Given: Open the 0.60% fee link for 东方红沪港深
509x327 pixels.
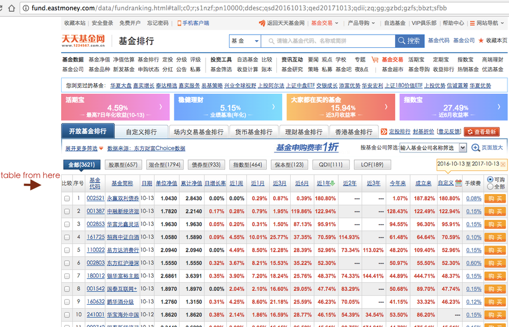Looking at the screenshot, I should (x=474, y=263).
